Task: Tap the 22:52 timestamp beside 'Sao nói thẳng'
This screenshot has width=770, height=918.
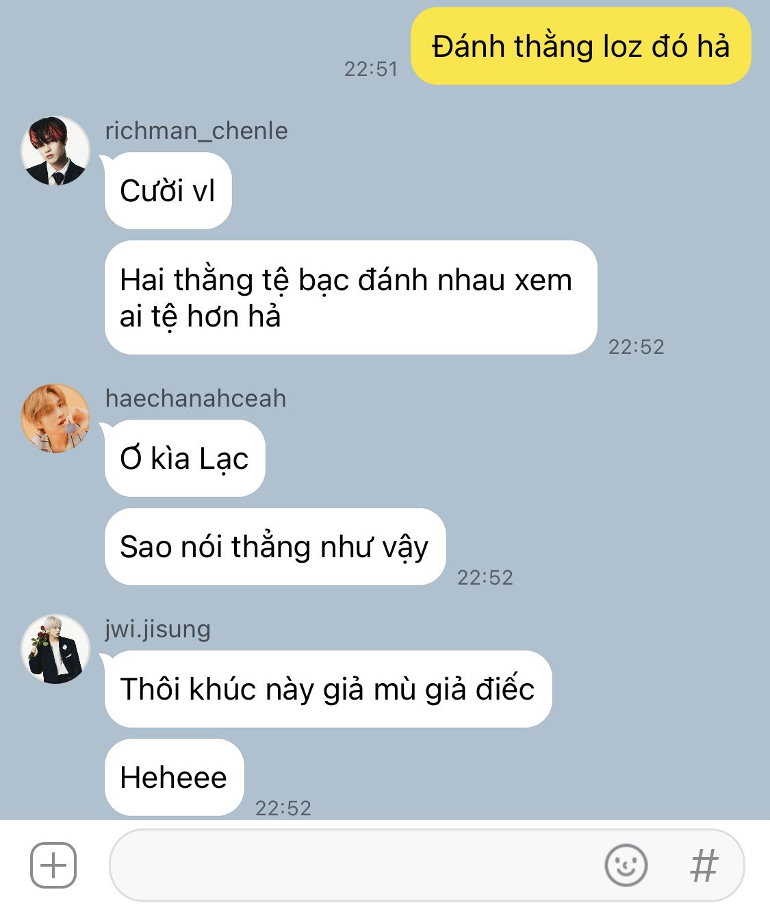Action: coord(485,578)
